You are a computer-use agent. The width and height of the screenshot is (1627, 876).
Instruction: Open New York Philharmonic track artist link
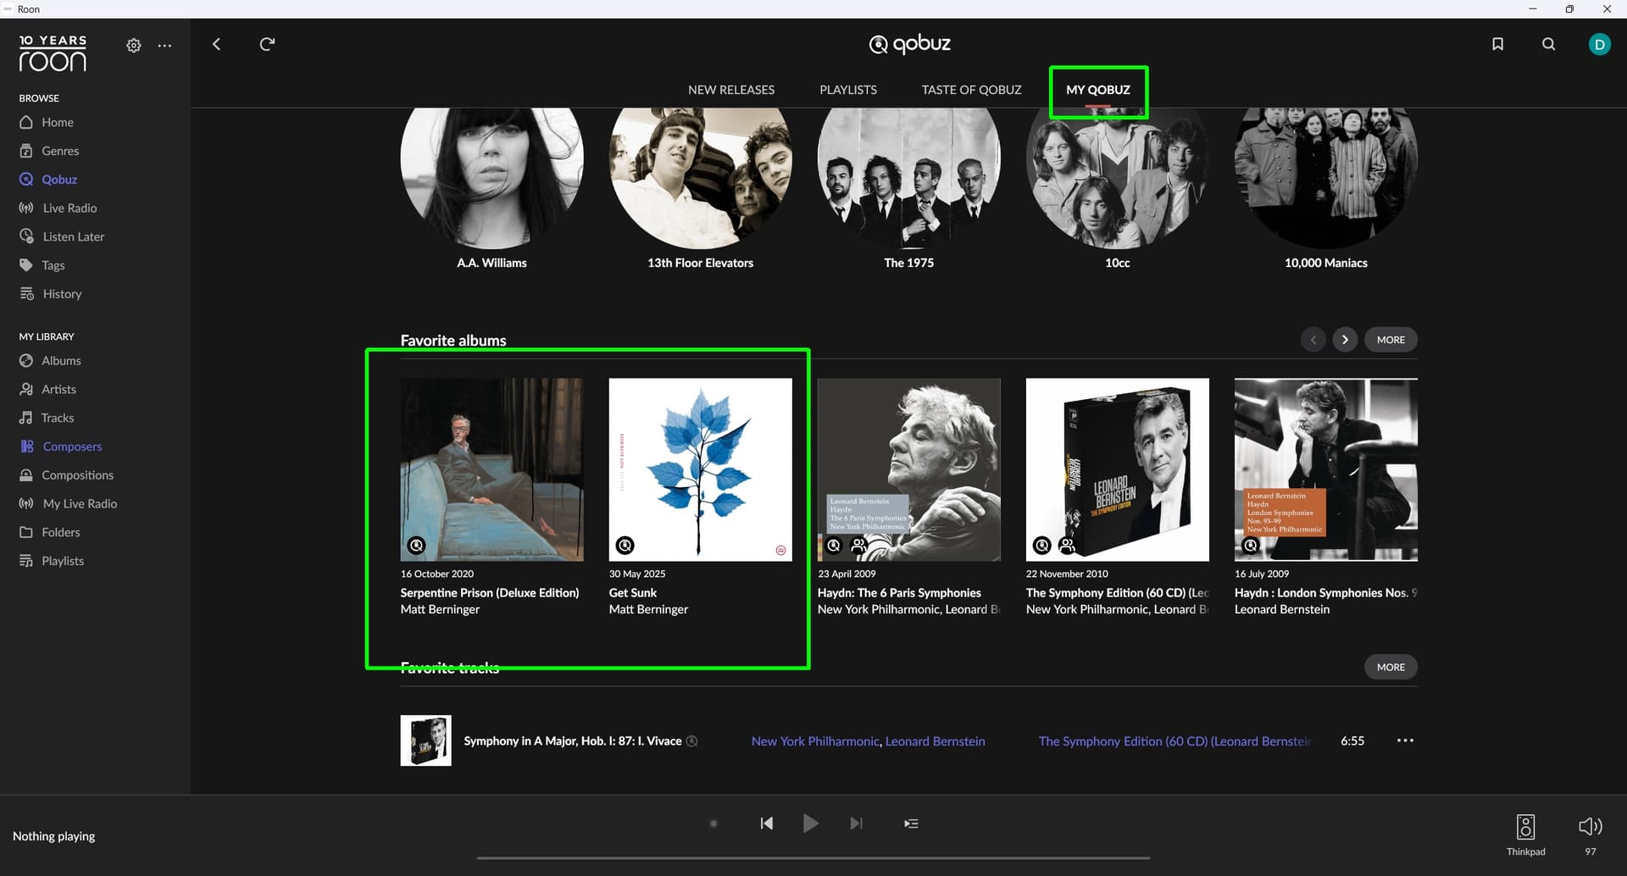coord(815,741)
